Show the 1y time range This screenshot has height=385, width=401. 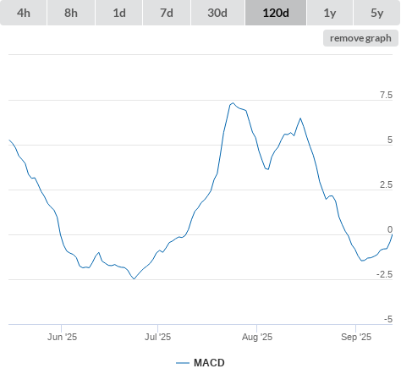coord(330,13)
